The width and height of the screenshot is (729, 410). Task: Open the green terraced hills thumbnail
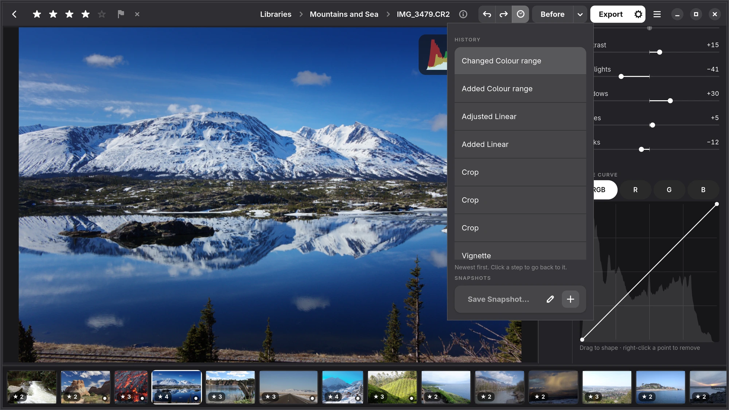(x=392, y=387)
